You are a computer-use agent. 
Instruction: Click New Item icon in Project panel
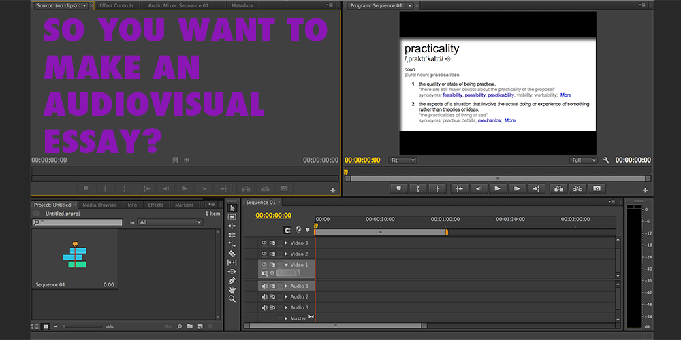pos(200,326)
